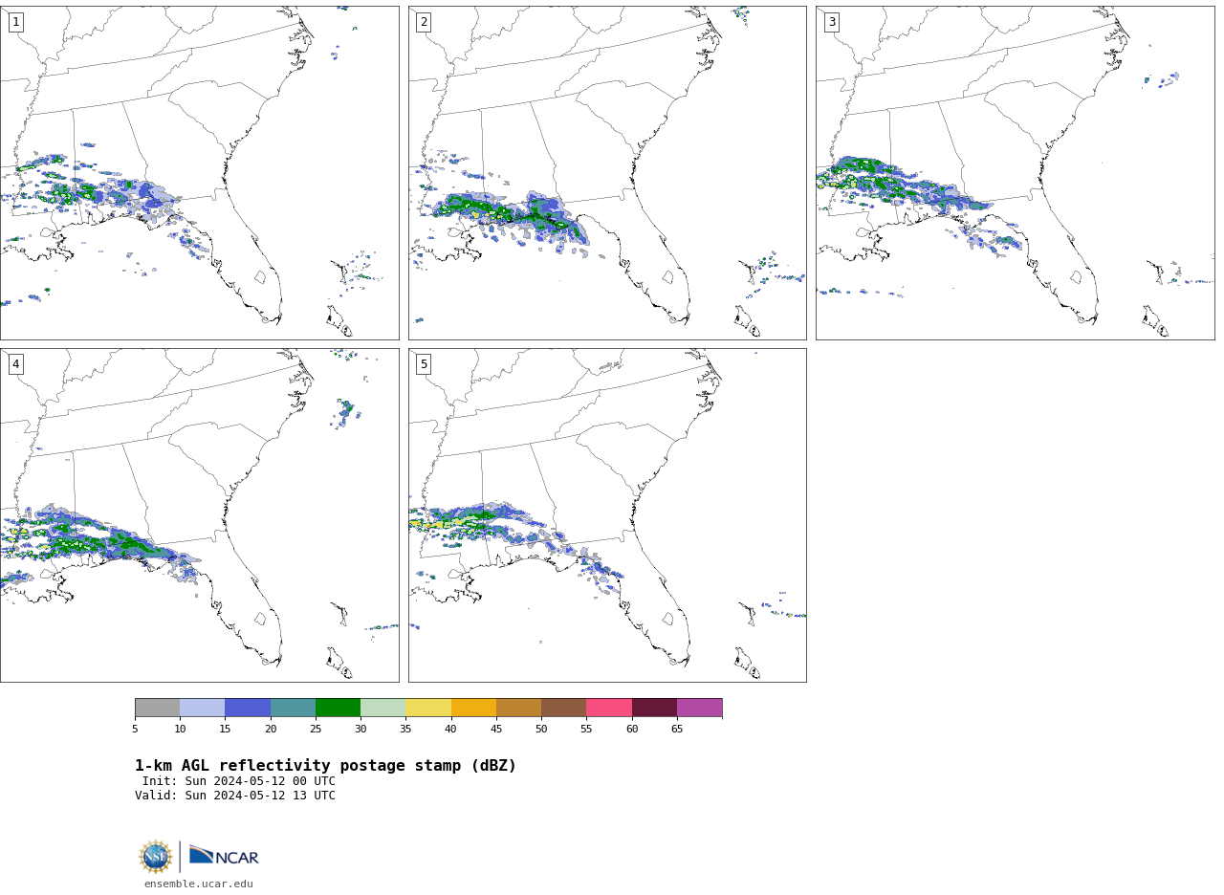The width and height of the screenshot is (1224, 895).
Task: Open ensemble member 1 reflectivity map
Action: [x=199, y=173]
